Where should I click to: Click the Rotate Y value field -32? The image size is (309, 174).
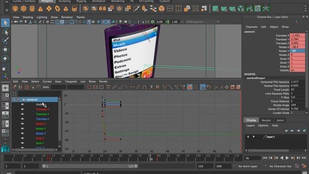pyautogui.click(x=297, y=51)
